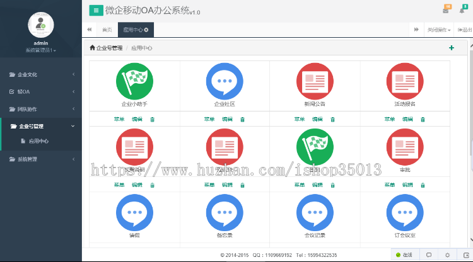
Task: Open the 备忘录 app icon
Action: pyautogui.click(x=225, y=213)
